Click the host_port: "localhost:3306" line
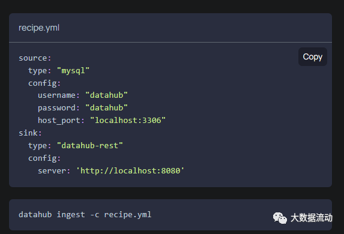 coord(102,121)
